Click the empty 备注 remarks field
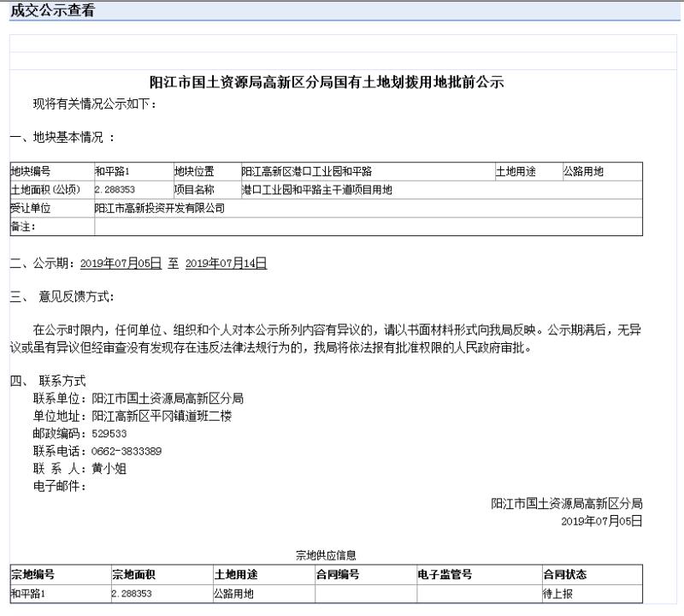 (x=368, y=227)
